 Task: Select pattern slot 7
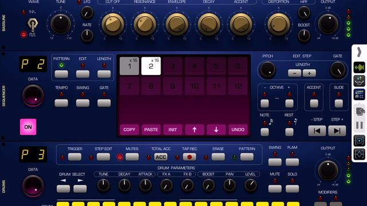(130, 86)
